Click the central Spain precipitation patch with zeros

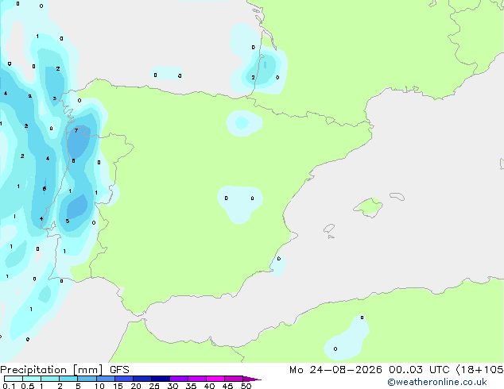[x=239, y=203]
